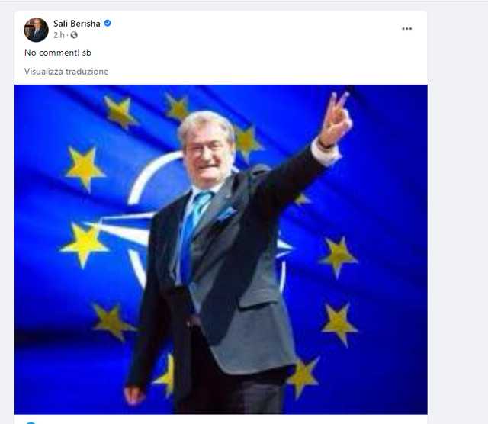Open the three-dot post options menu
Image resolution: width=488 pixels, height=424 pixels.
(x=406, y=29)
